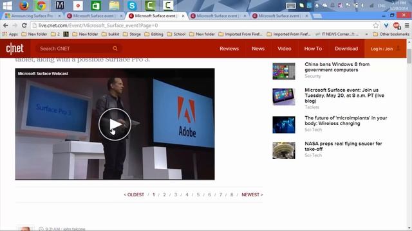Open the M app in taskbar
The height and width of the screenshot is (231, 412).
pyautogui.click(x=60, y=5)
